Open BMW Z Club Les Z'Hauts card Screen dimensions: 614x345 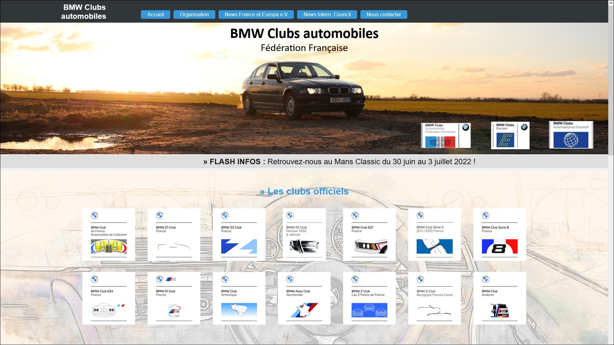tap(369, 298)
